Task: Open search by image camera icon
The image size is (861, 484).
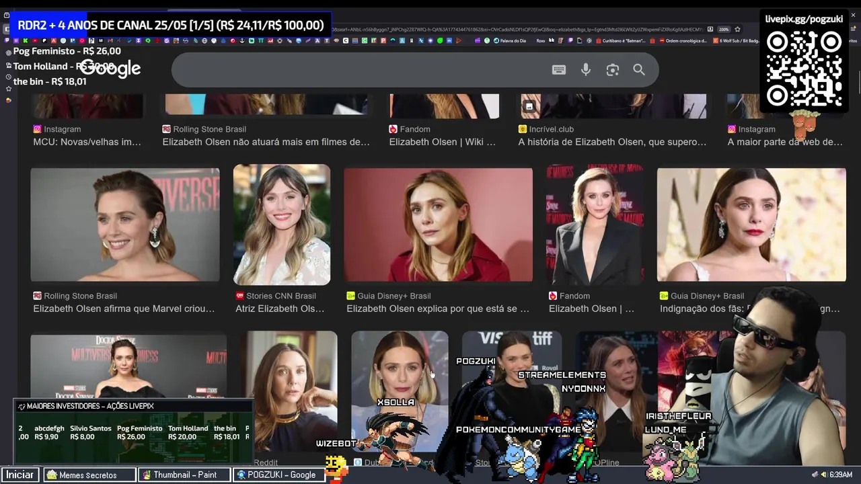Action: click(x=612, y=70)
